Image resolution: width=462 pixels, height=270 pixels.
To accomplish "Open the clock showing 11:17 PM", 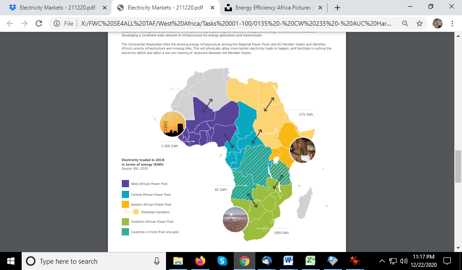I will (424, 261).
